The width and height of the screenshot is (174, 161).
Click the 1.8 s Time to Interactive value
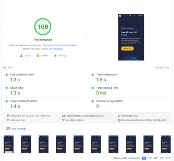tap(101, 80)
